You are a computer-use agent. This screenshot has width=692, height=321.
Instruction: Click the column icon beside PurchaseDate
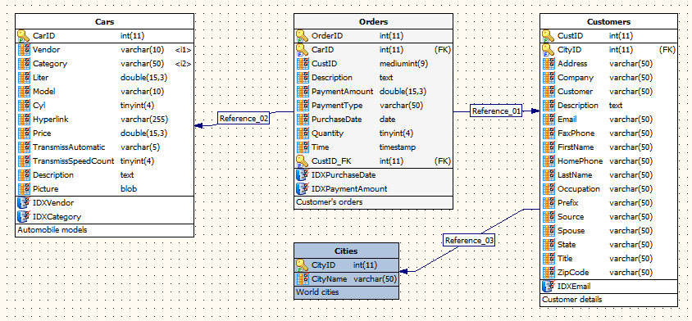coord(303,120)
